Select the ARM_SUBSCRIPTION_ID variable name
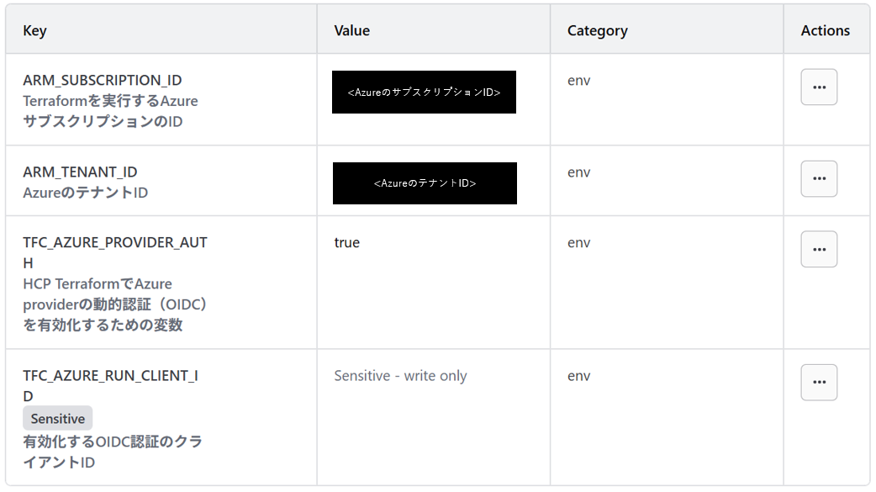The height and width of the screenshot is (492, 876). (102, 80)
